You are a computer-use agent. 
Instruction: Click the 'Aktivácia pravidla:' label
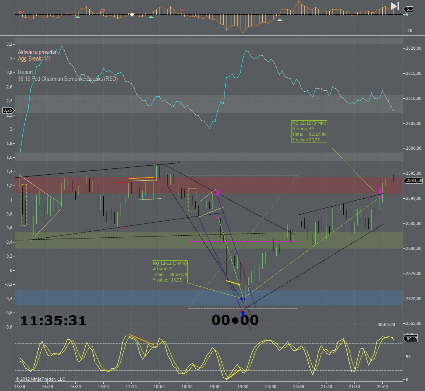click(37, 52)
